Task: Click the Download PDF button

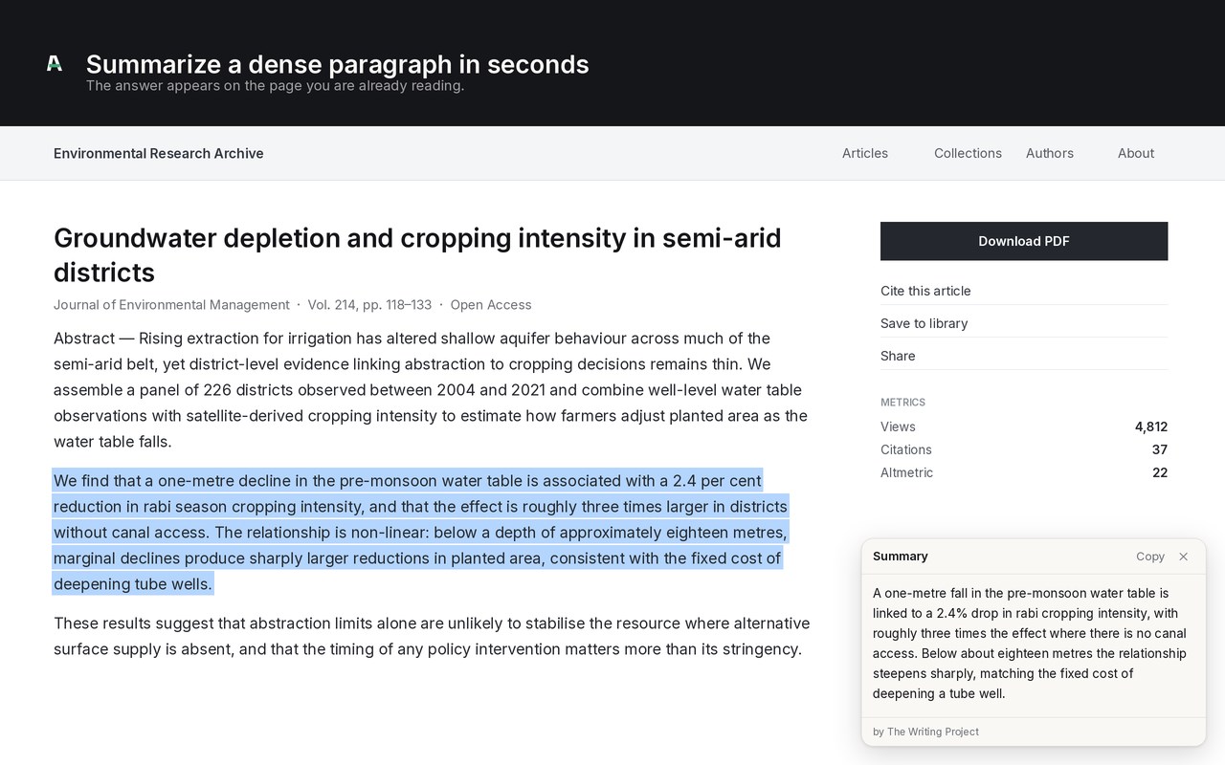Action: (x=1024, y=241)
